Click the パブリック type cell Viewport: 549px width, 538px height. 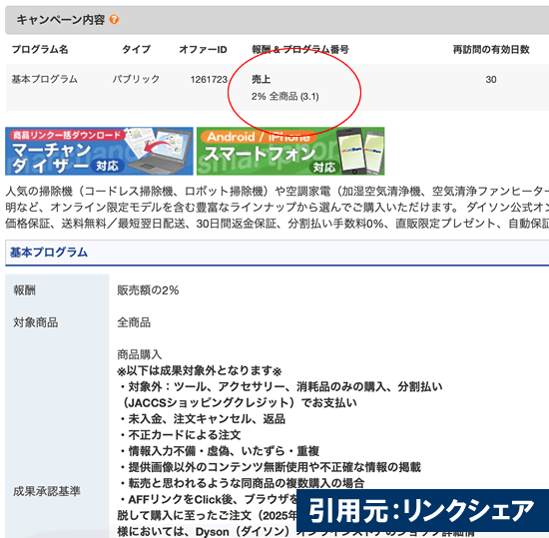[x=136, y=79]
